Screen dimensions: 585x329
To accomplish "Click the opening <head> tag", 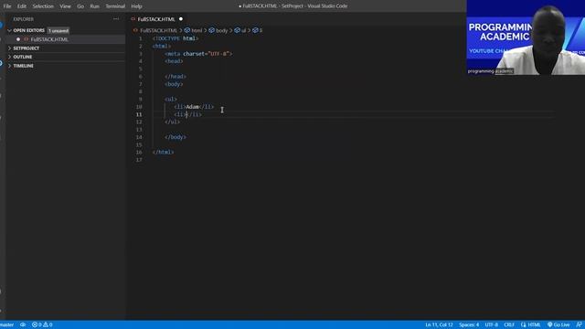I will (x=174, y=61).
